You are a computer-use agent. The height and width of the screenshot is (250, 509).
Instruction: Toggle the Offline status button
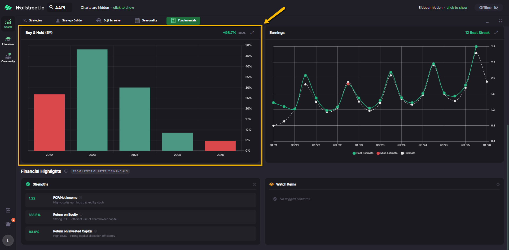tap(488, 8)
